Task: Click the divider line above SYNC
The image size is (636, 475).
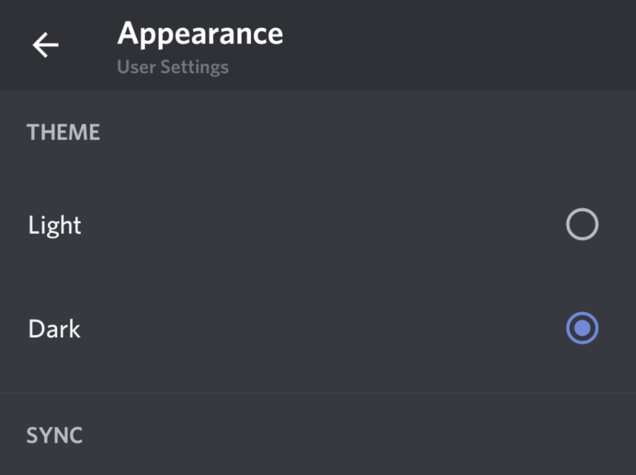Action: (318, 393)
